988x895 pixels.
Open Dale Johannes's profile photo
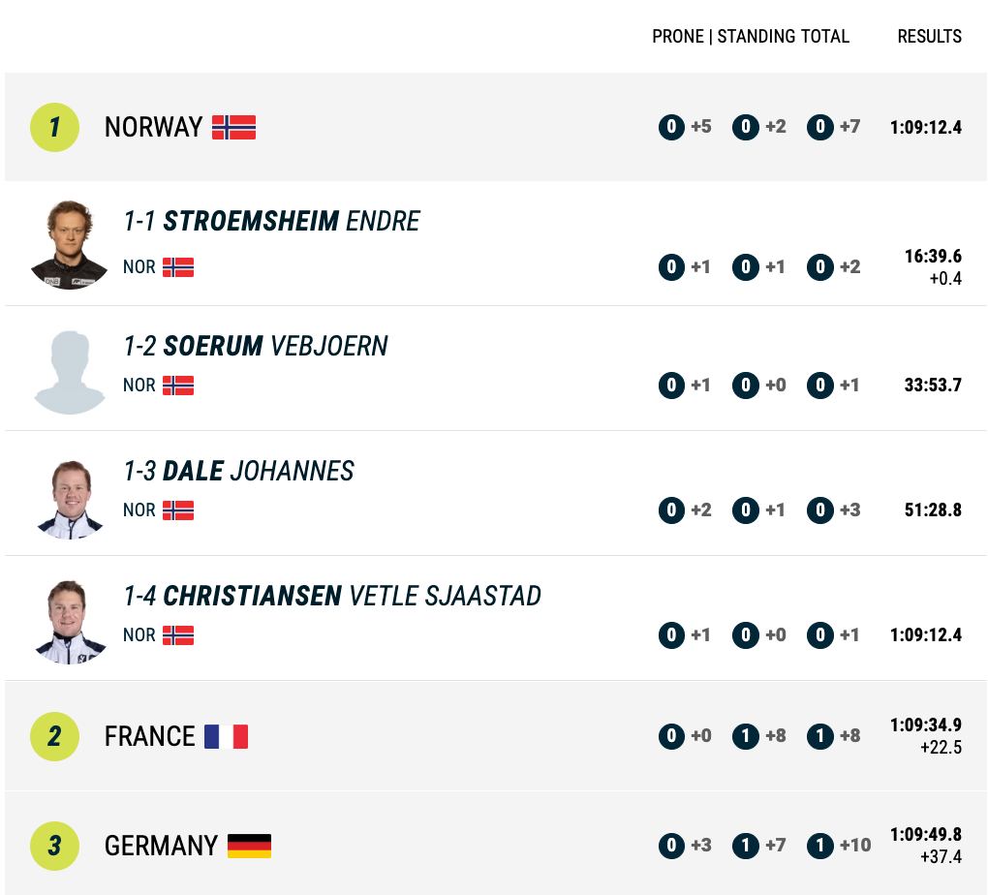tap(70, 499)
